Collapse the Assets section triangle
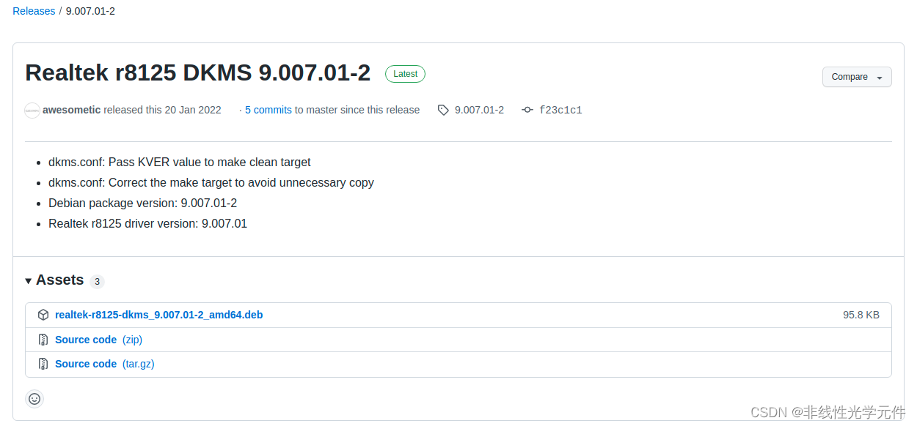Image resolution: width=917 pixels, height=426 pixels. 29,281
